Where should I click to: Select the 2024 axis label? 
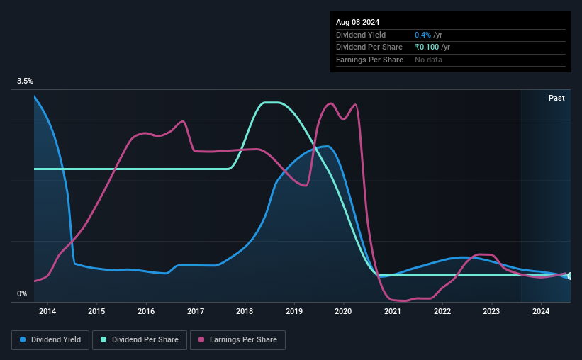pyautogui.click(x=541, y=311)
